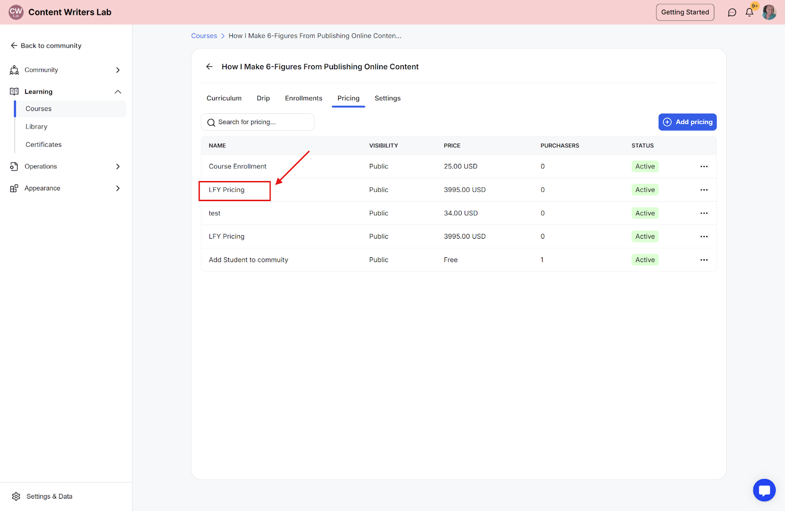This screenshot has height=511, width=785.
Task: Click the Courses breadcrumb link
Action: [204, 36]
